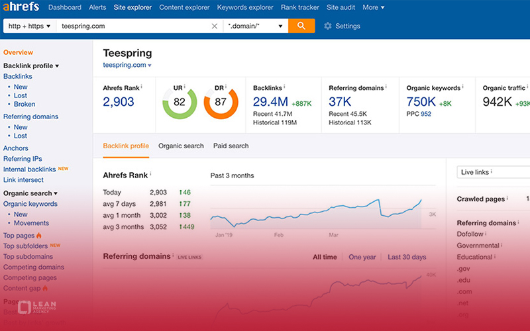Click the ahrefs logo
Viewport: 530px width, 331px height.
point(21,7)
